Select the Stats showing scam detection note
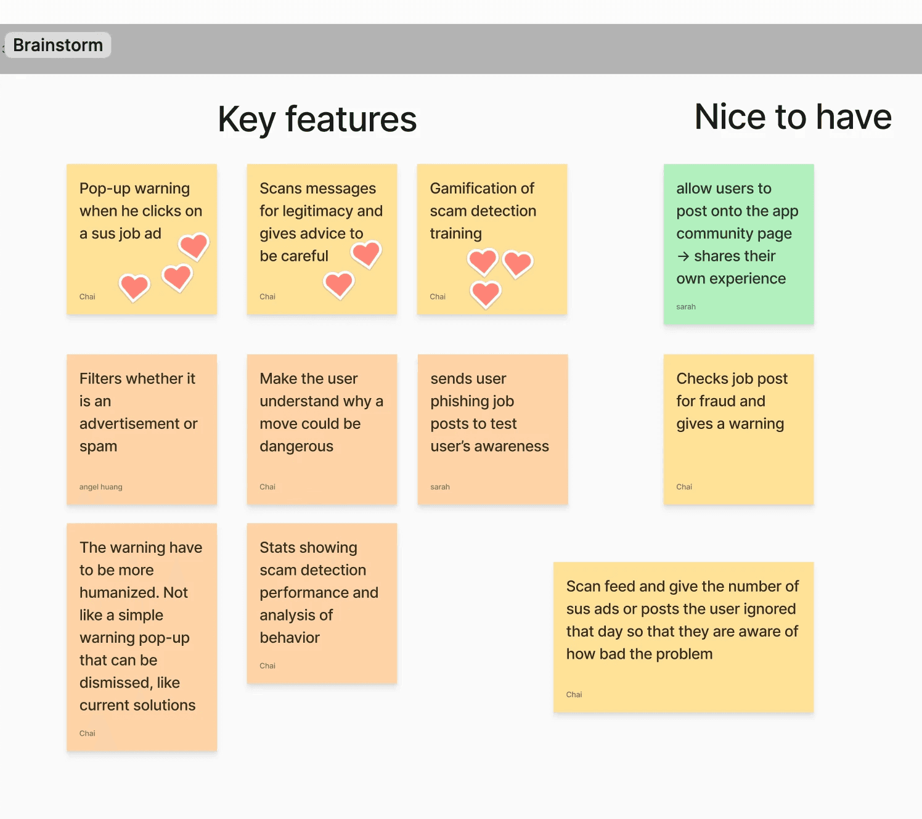 (x=322, y=603)
